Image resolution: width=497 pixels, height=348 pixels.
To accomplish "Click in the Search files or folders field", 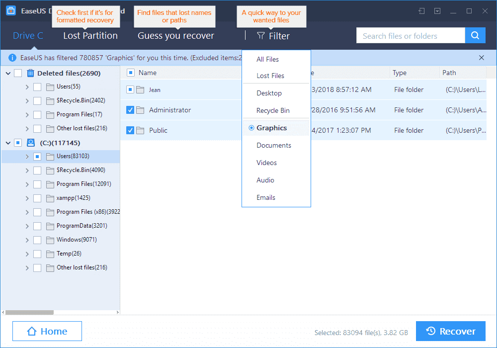I will tap(411, 35).
